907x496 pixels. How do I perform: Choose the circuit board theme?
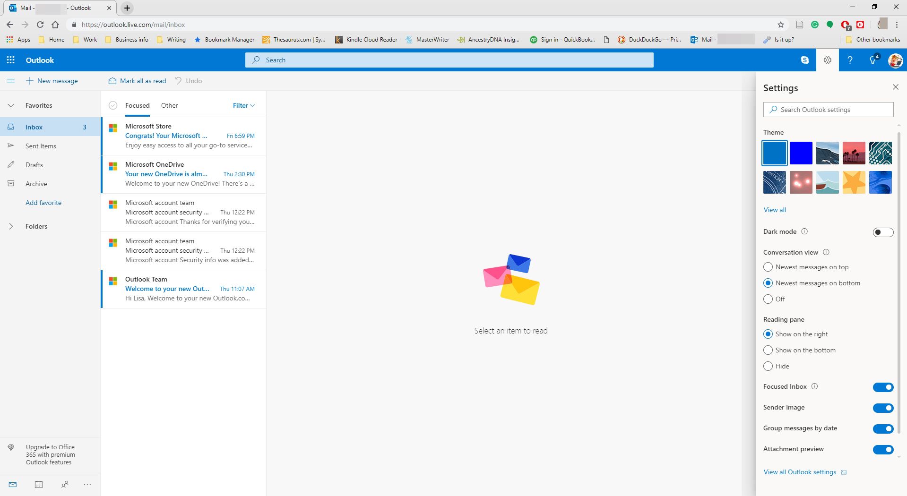[880, 153]
